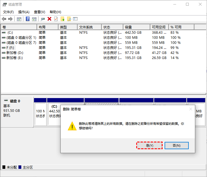Sort by the % 可用 column header
Image resolution: width=207 pixels, height=177 pixels.
click(181, 27)
